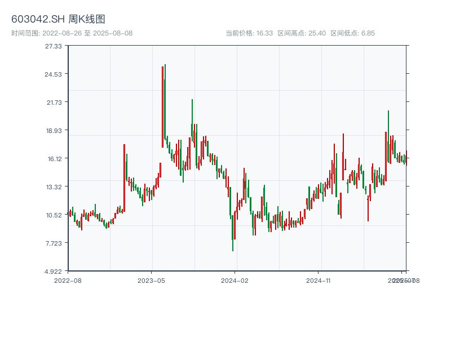Click the 7.723 y-axis label

click(54, 243)
